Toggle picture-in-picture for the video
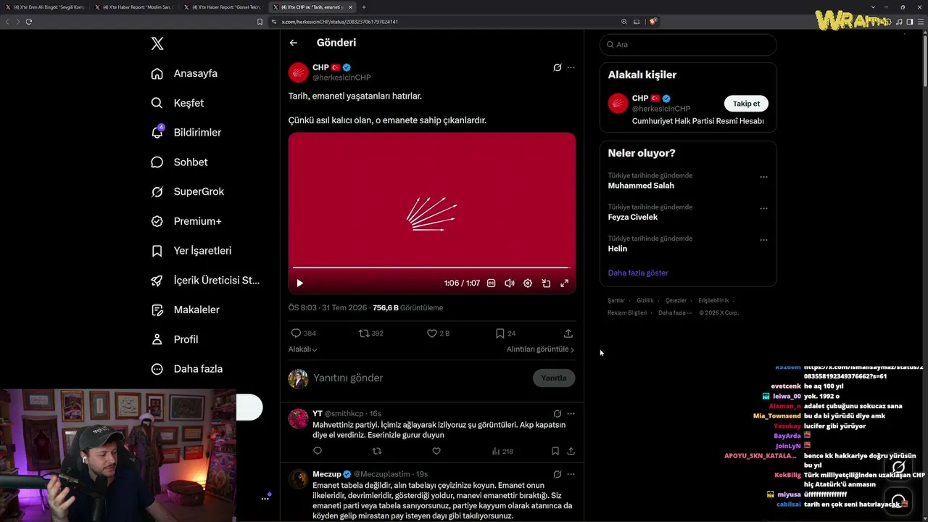The image size is (928, 522). 546,283
